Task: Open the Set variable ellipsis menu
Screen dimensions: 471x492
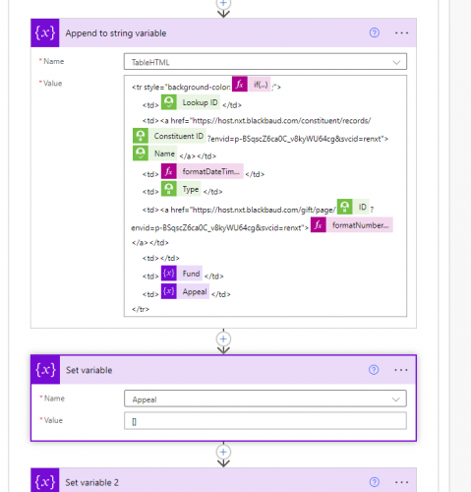Action: pyautogui.click(x=401, y=370)
